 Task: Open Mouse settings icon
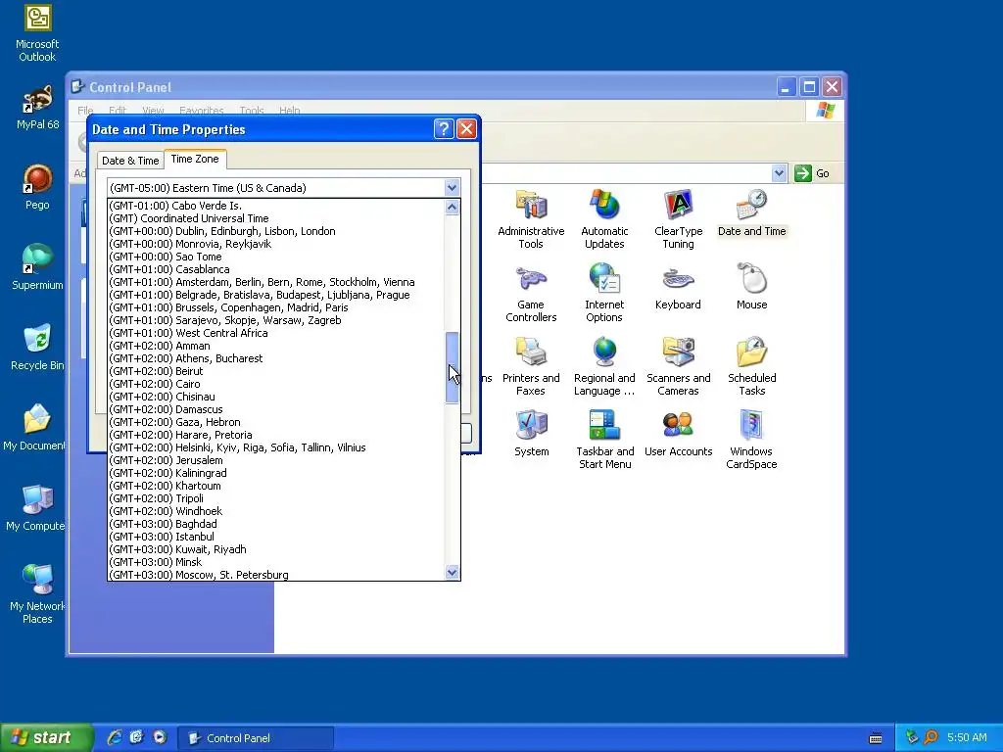tap(751, 287)
